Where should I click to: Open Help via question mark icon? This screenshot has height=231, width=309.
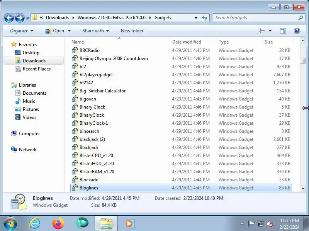pos(297,31)
